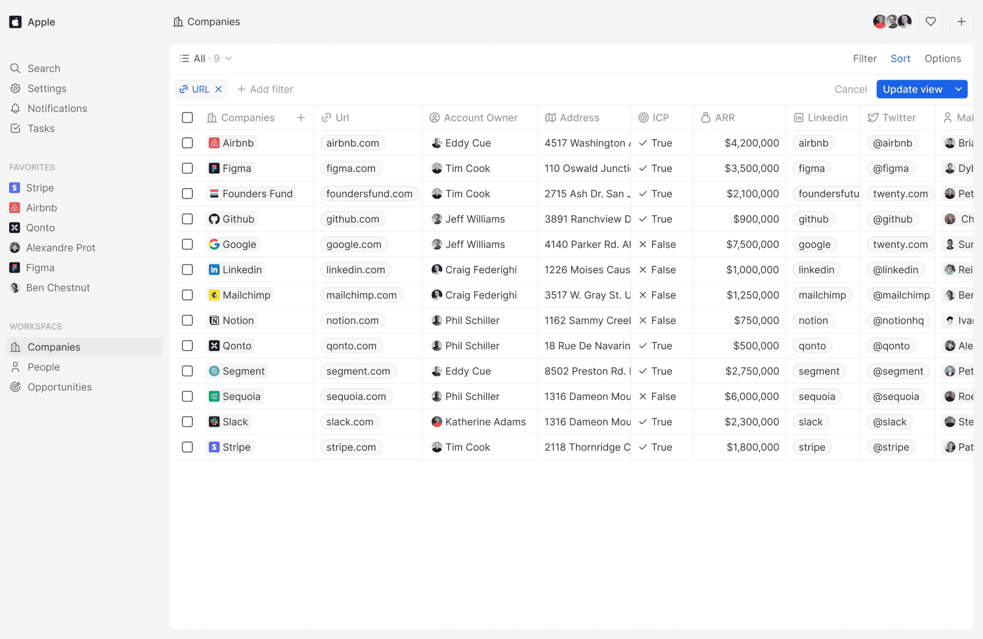Open Search from the sidebar
The image size is (983, 639).
[43, 68]
